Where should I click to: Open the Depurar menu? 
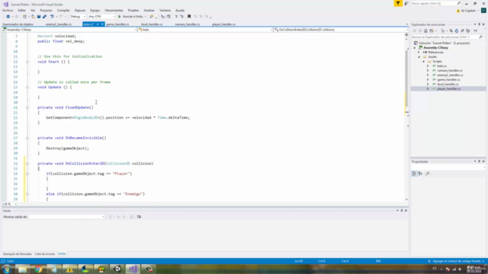pos(80,10)
